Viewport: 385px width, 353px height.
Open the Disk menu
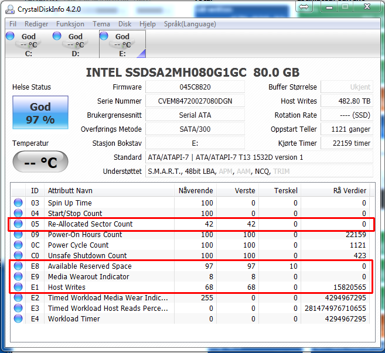tap(125, 24)
